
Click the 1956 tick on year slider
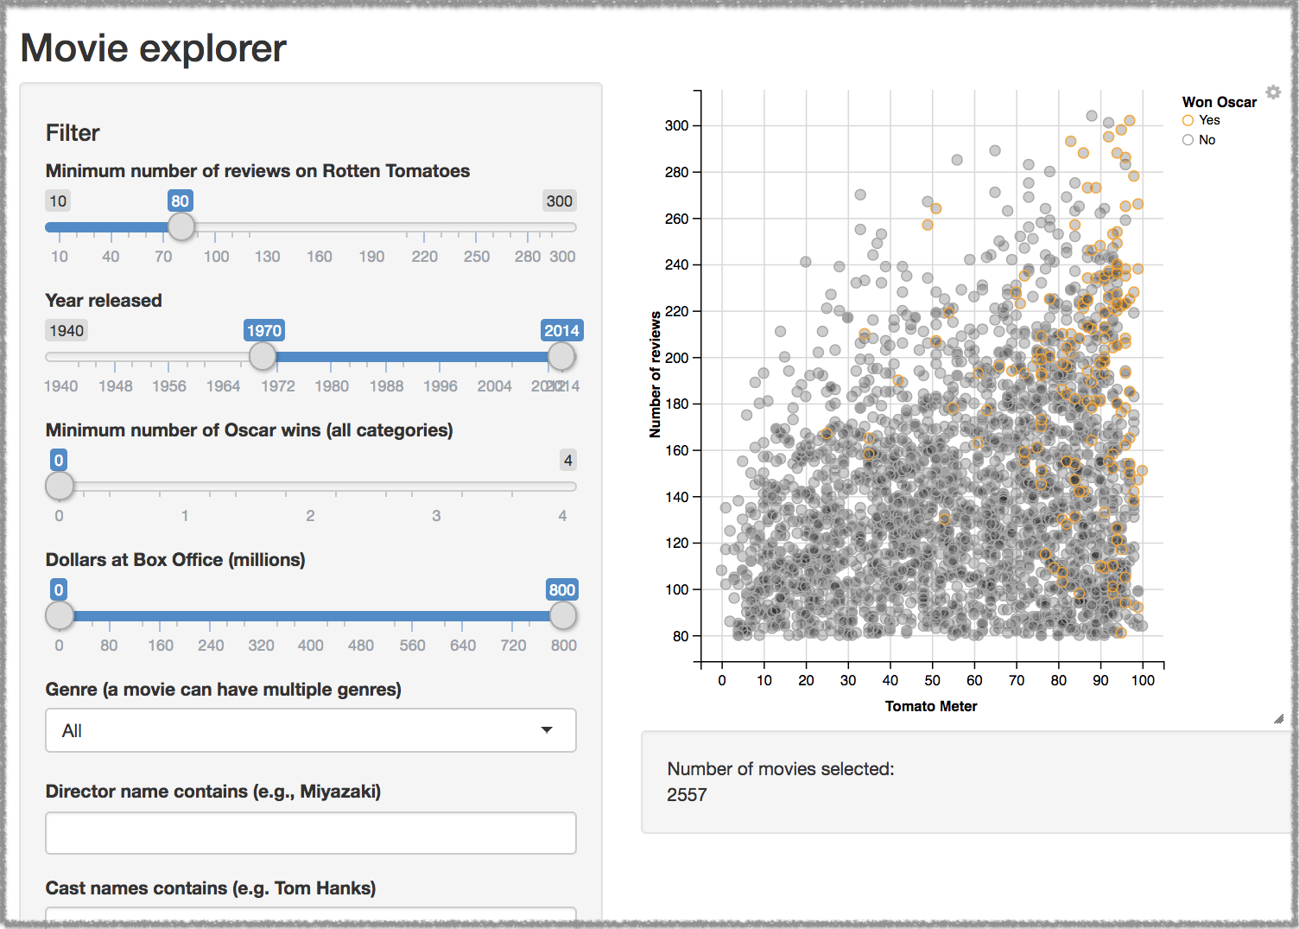coord(169,386)
